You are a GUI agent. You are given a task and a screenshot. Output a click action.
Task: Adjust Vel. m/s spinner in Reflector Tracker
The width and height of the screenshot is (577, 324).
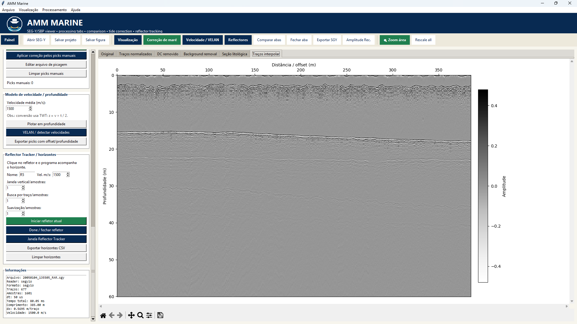coord(68,175)
